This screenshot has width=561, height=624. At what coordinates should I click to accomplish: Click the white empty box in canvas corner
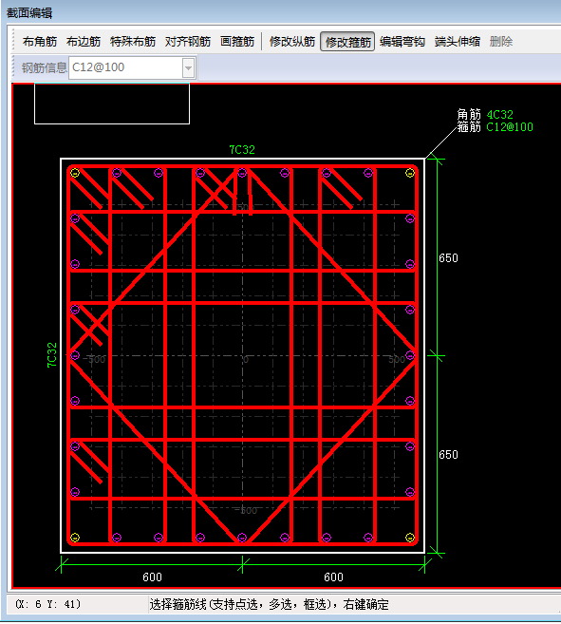112,104
